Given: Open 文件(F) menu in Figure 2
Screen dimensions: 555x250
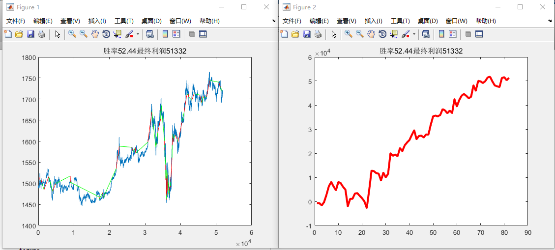Looking at the screenshot, I should point(292,21).
